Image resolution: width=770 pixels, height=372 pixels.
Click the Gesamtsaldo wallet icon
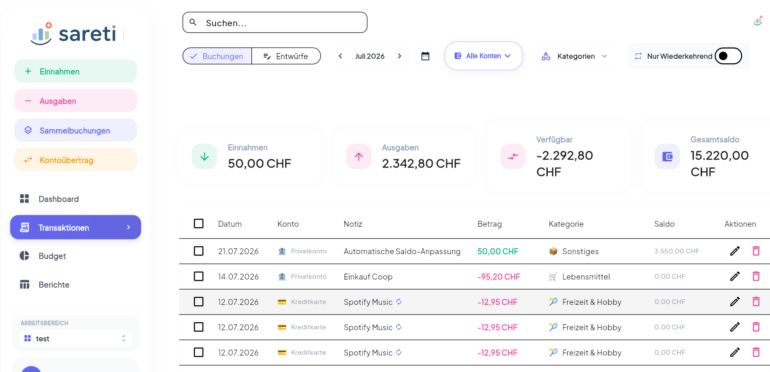667,157
